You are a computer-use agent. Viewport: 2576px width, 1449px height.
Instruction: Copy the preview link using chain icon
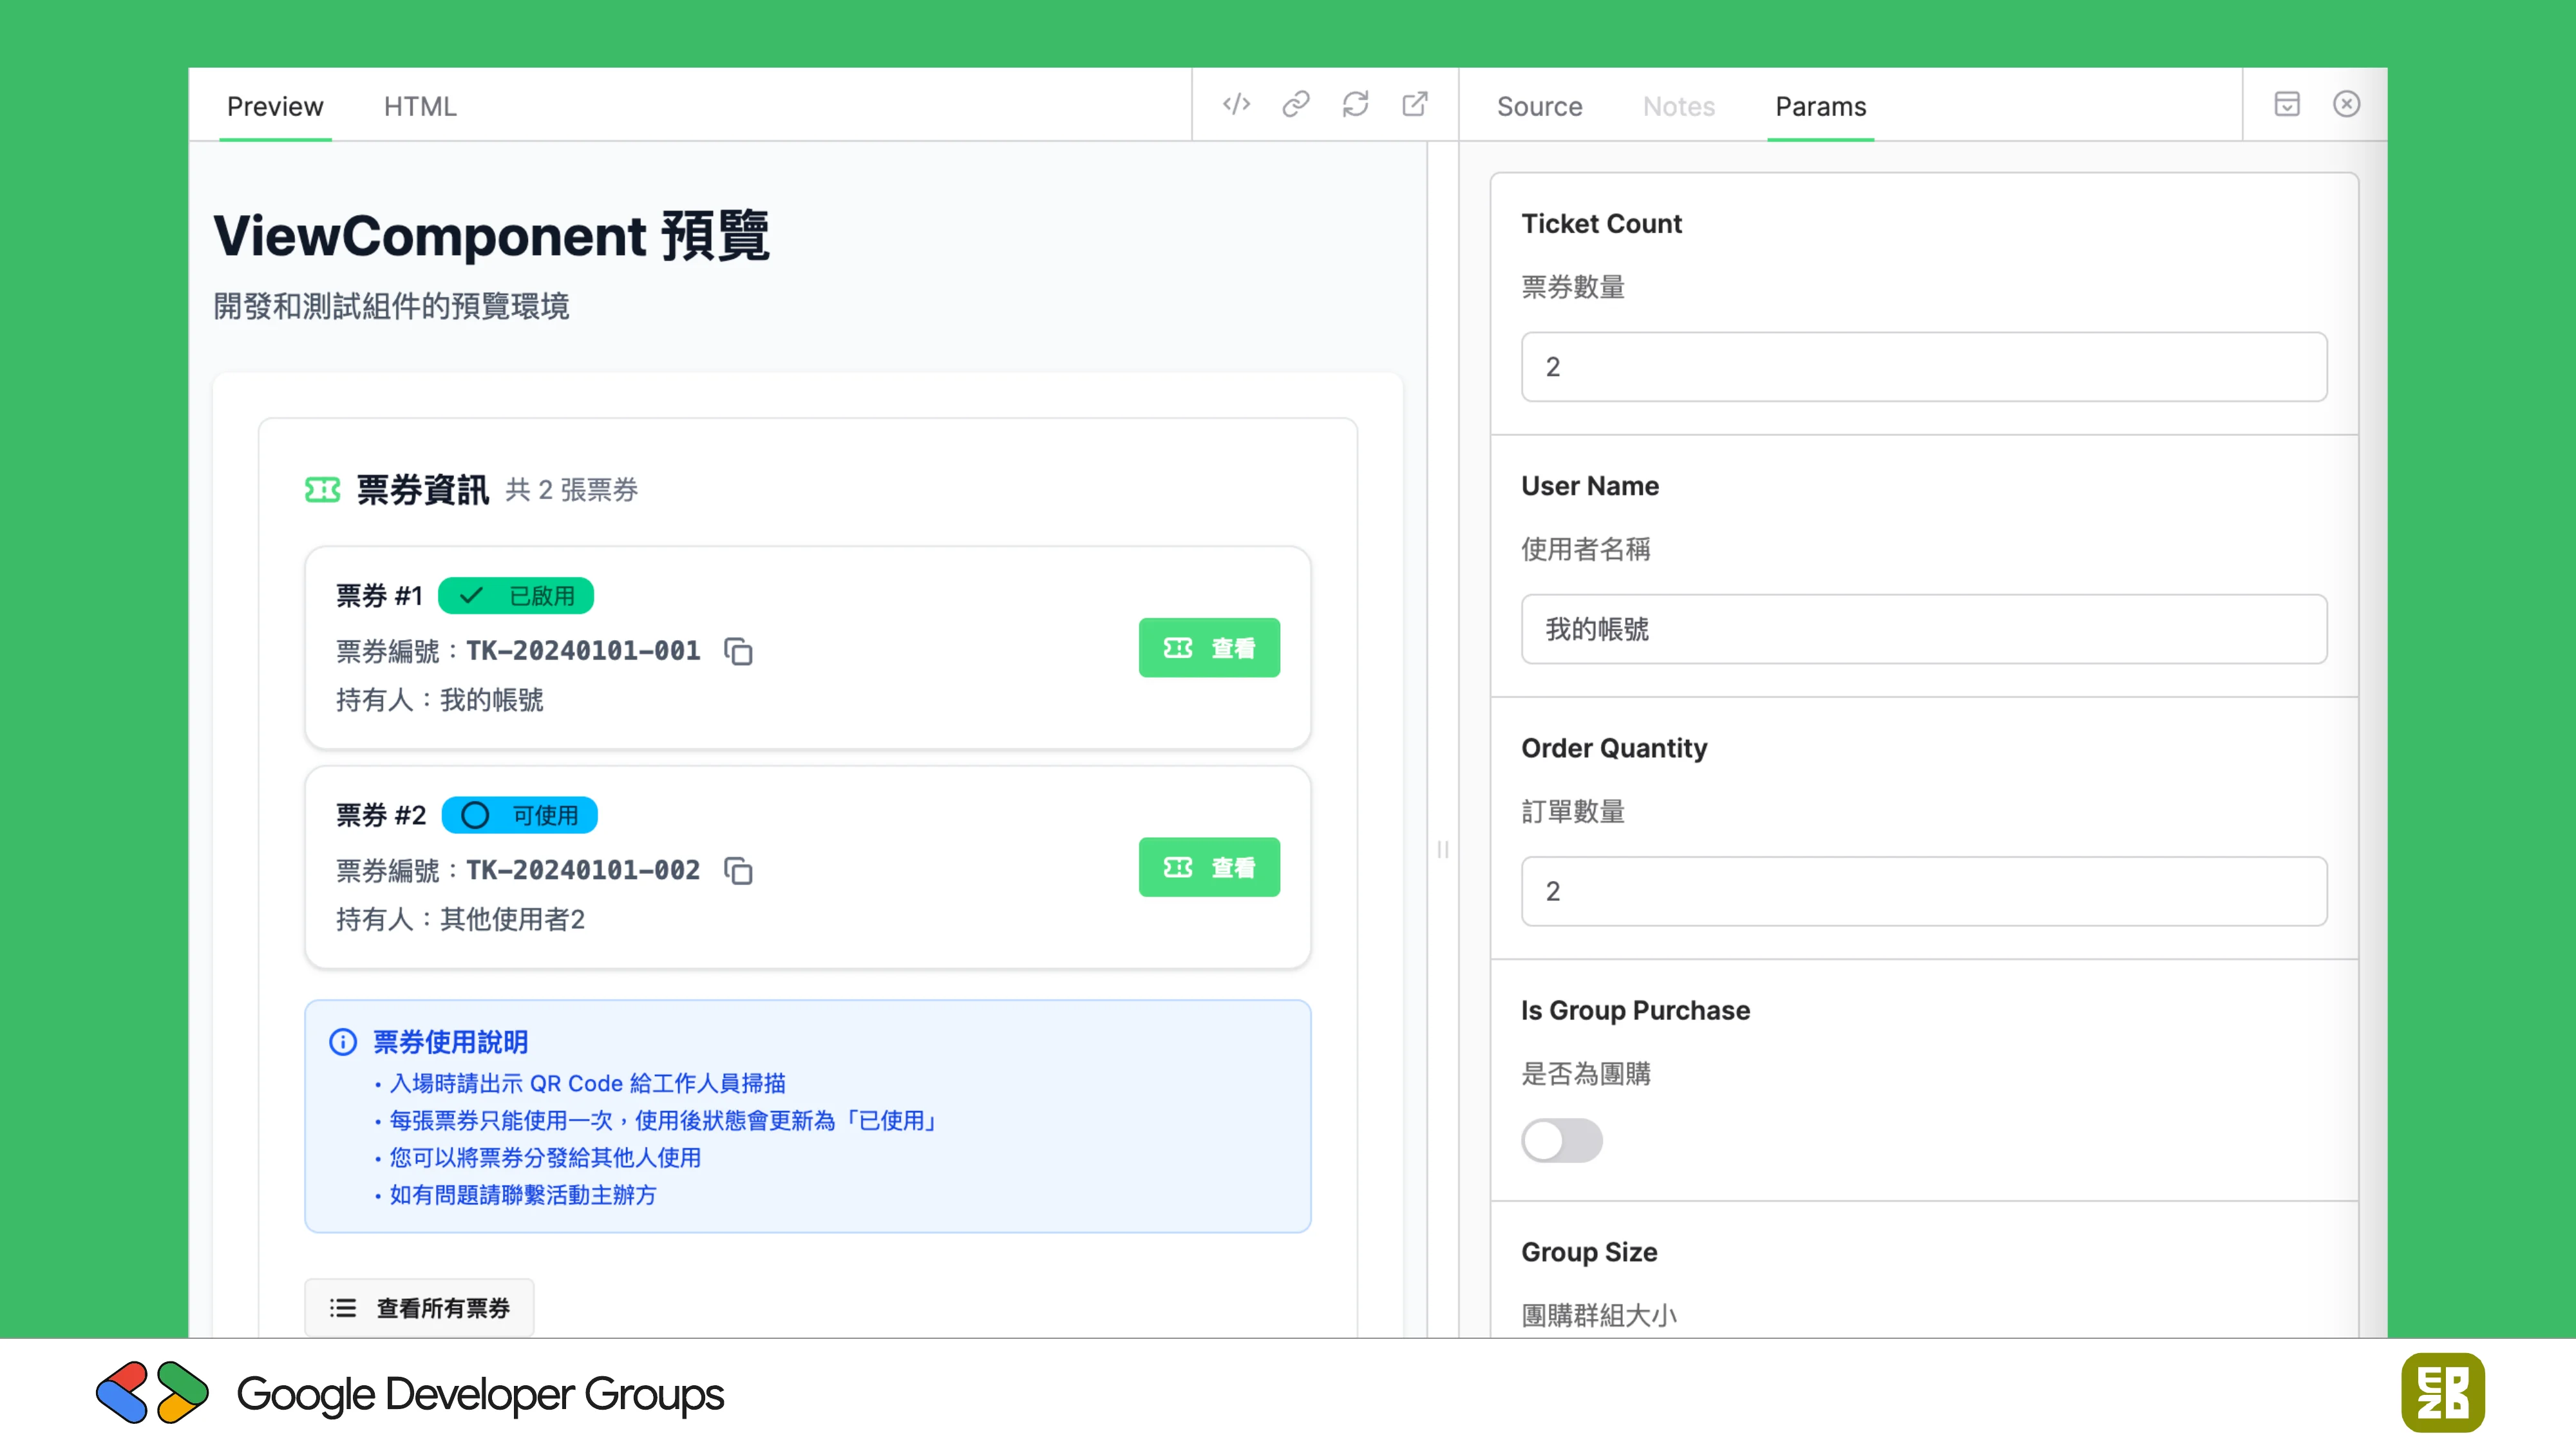1296,105
